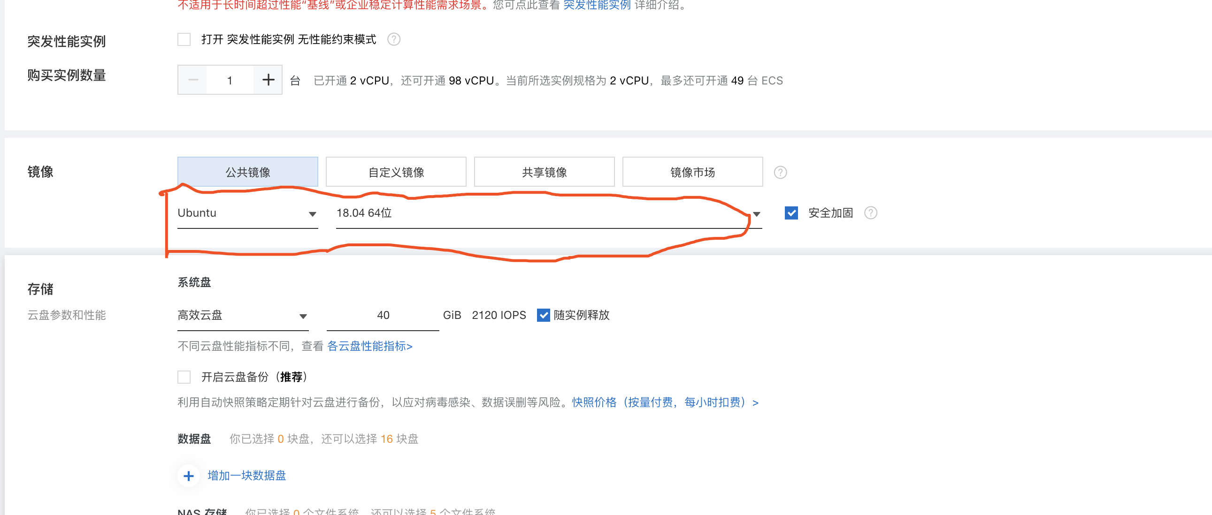Screen dimensions: 1212x515
Task: Click help icon beside 无性能约束模式
Action: pos(393,39)
